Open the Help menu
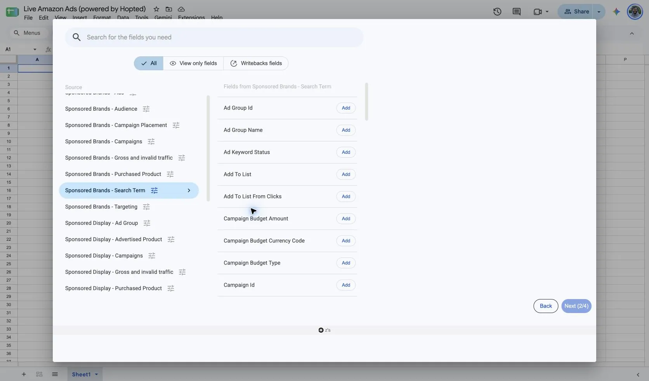Viewport: 649px width, 381px height. 217,17
